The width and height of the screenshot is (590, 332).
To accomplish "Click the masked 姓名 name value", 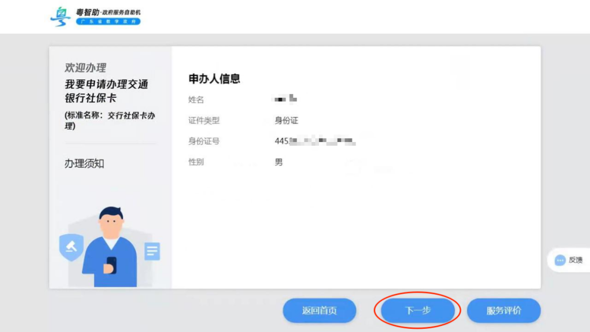I will (x=285, y=99).
